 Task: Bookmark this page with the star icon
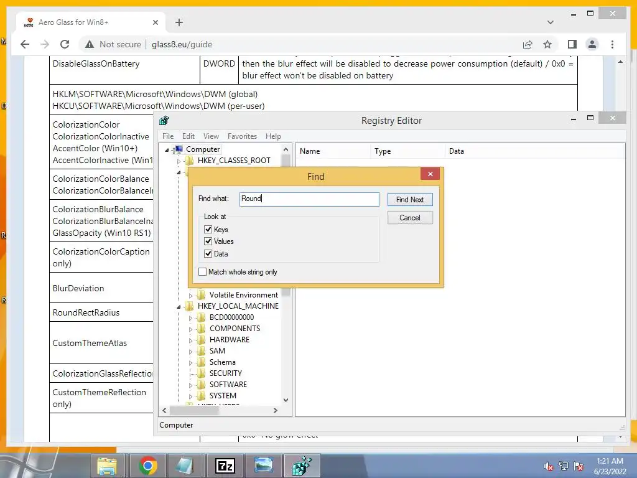click(x=547, y=44)
